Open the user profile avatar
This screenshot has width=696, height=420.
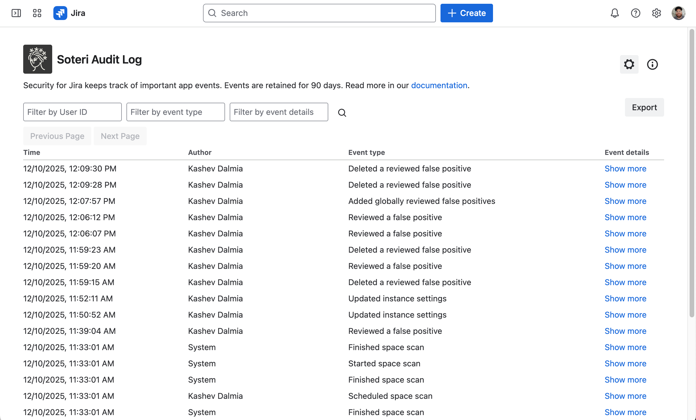(x=678, y=13)
